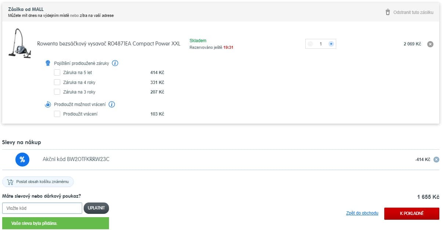Click the total 1 655 Kč
The image size is (443, 230).
pos(428,197)
